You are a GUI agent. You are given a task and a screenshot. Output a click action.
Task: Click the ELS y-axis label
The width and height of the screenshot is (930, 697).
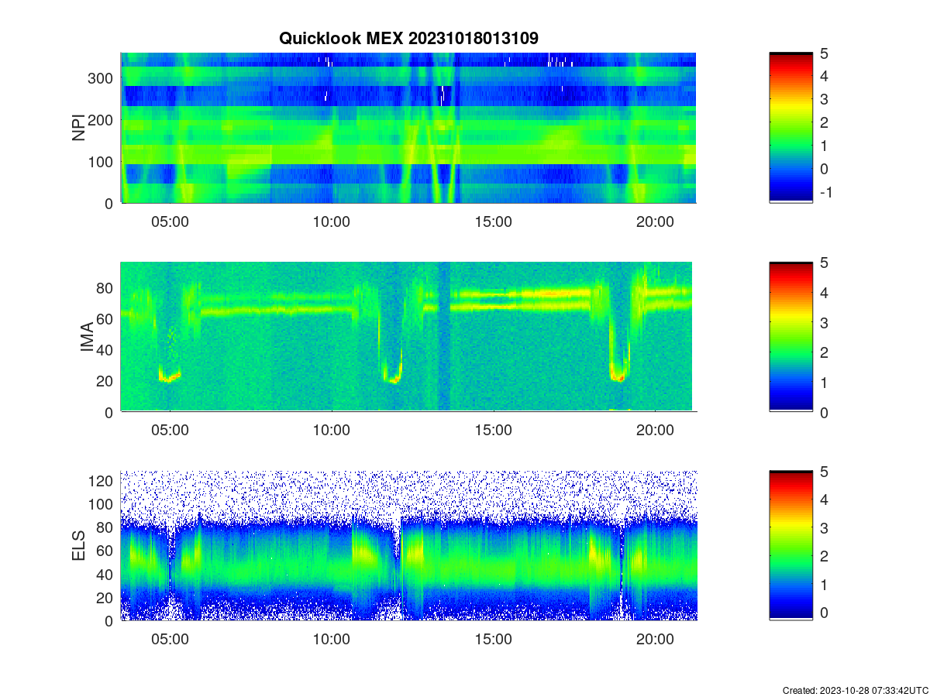pos(79,546)
